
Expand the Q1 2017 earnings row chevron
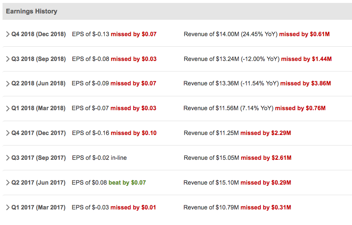pos(8,207)
